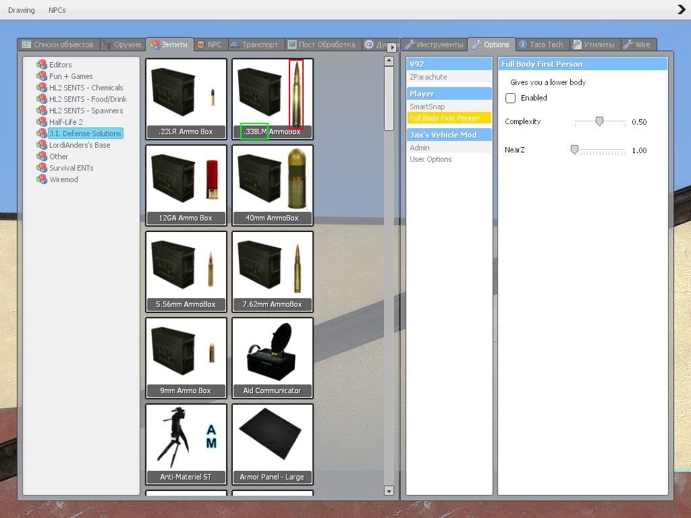The width and height of the screenshot is (691, 518).
Task: Spawn the 12GA Ammo Box entity
Action: click(x=186, y=185)
